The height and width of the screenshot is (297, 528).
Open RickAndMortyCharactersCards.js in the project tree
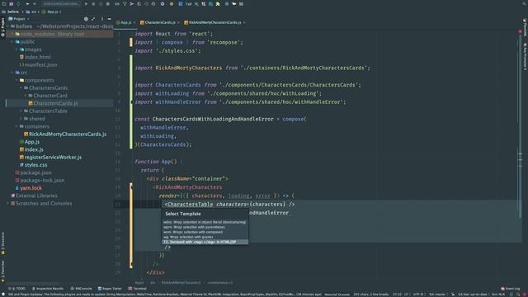point(65,134)
